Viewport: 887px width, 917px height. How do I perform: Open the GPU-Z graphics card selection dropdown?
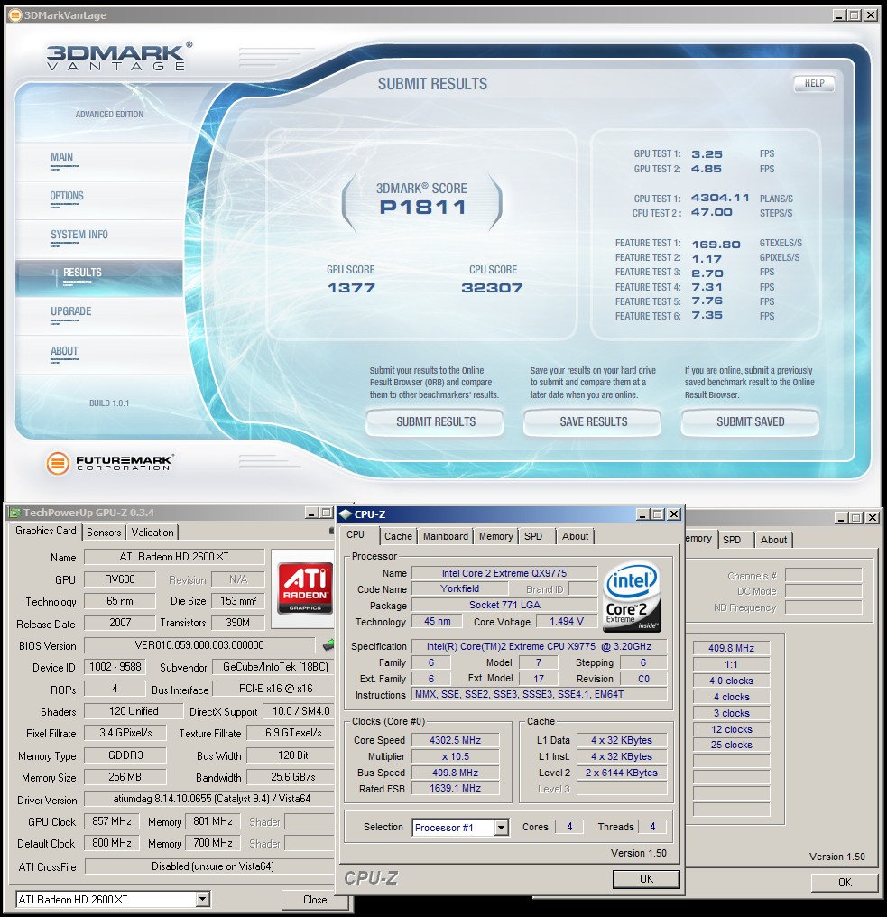[x=203, y=899]
